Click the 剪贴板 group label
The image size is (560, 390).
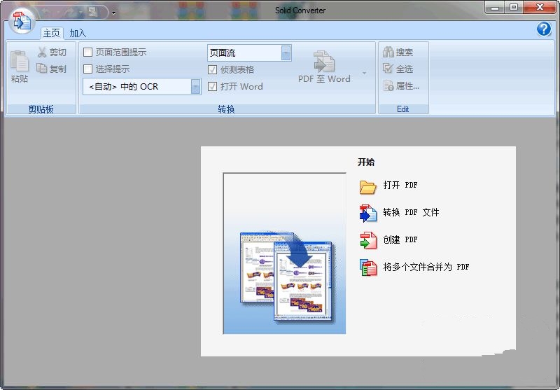point(41,109)
